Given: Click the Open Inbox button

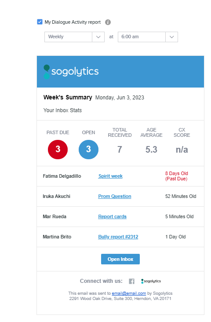Looking at the screenshot, I should point(120,259).
